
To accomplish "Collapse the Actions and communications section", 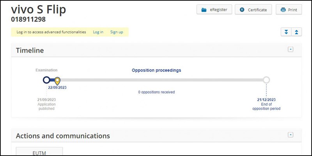I will [290, 135].
